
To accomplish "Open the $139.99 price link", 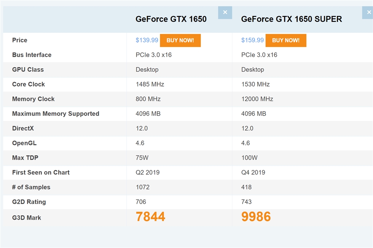I will coord(147,40).
